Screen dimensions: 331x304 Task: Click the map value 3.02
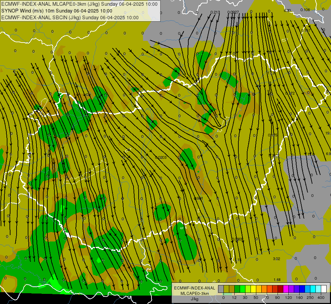pos(277,259)
